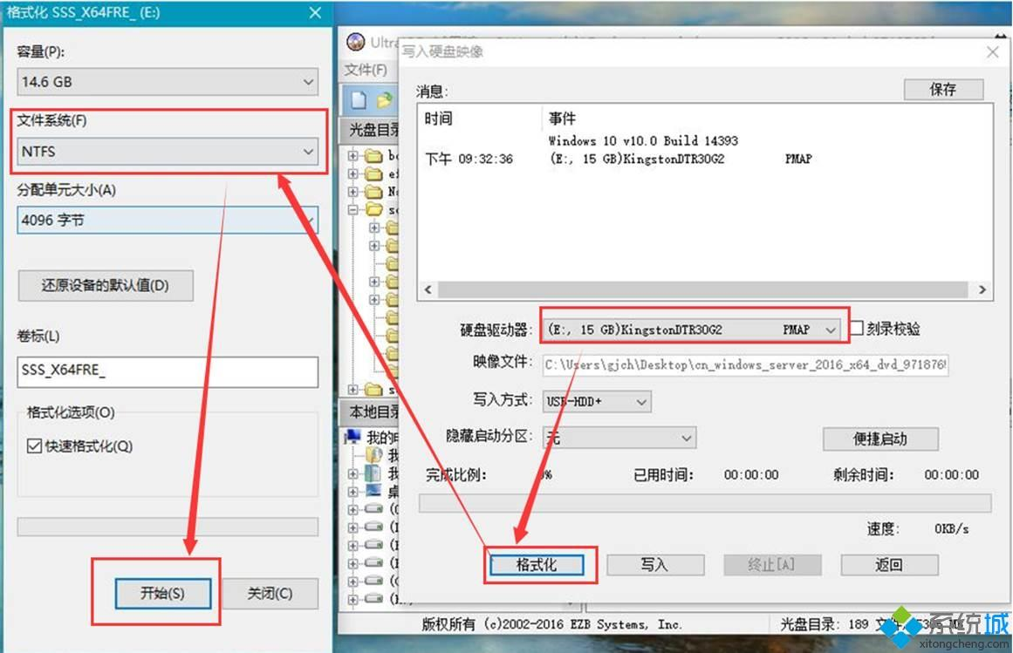The height and width of the screenshot is (653, 1013).
Task: Click the left arrow of message list scrollbar
Action: 428,289
